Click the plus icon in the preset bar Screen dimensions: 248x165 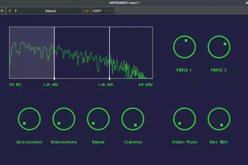[x=2, y=11]
